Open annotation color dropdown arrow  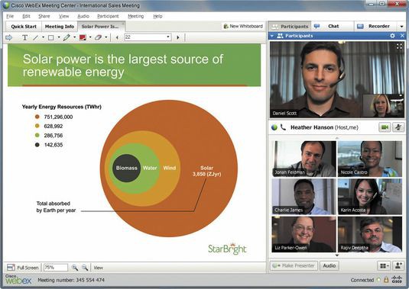[90, 37]
